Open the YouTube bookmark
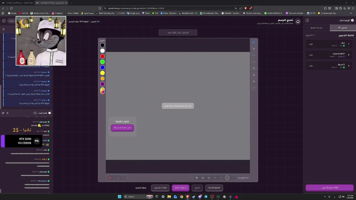356x200 pixels. 23,13
